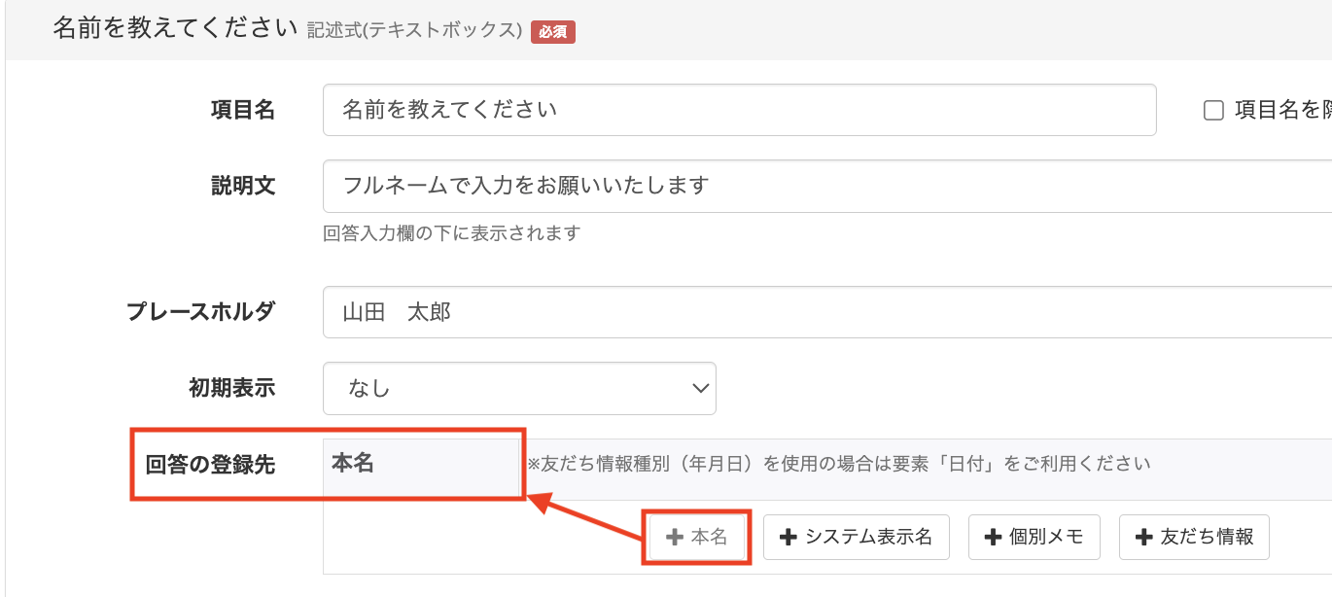Click the 個別メモ add button
Image resolution: width=1332 pixels, height=597 pixels.
1034,537
